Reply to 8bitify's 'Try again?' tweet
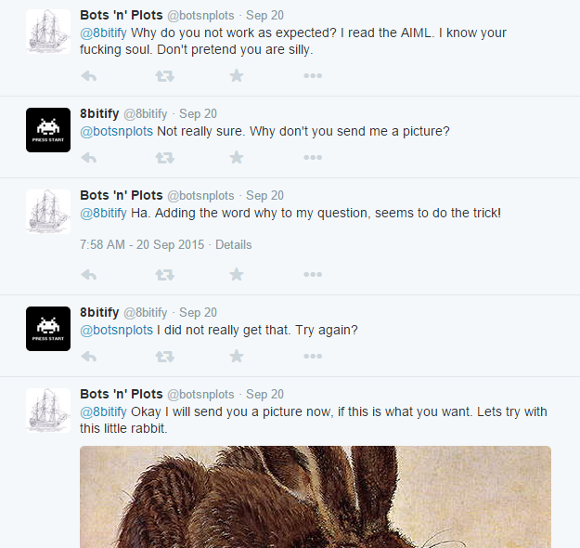Image resolution: width=580 pixels, height=548 pixels. click(89, 357)
